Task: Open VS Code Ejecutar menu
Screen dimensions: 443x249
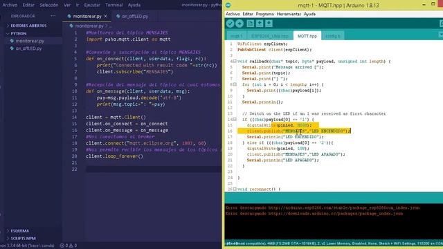Action: pyautogui.click(x=92, y=5)
